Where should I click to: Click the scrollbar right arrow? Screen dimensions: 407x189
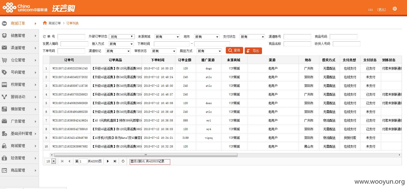tap(399, 155)
